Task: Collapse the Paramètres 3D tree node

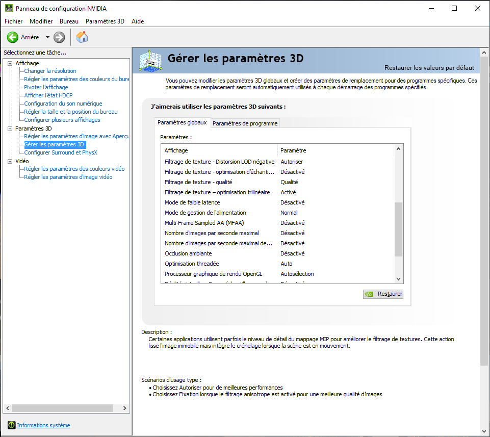Action: pyautogui.click(x=10, y=128)
